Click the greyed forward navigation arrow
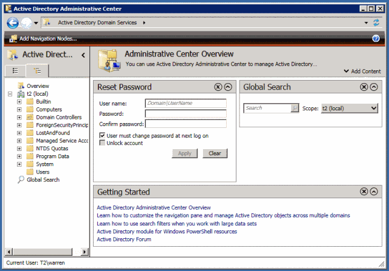Viewport: 389px width, 271px height. tap(26, 23)
